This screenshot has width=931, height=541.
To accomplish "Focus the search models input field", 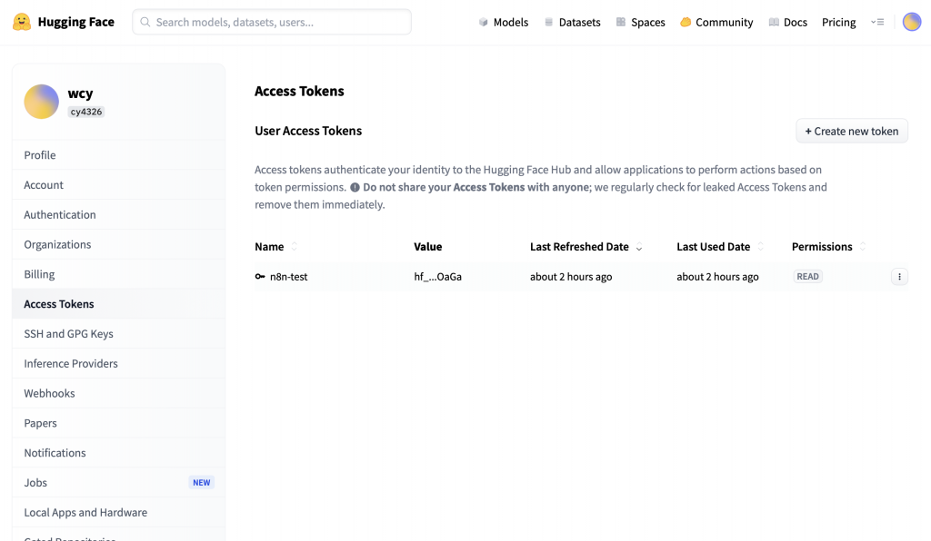I will [x=273, y=22].
